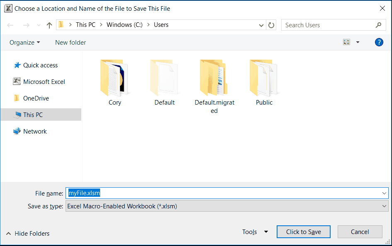The image size is (392, 246).
Task: Open OneDrive from the navigation pane
Action: point(36,98)
